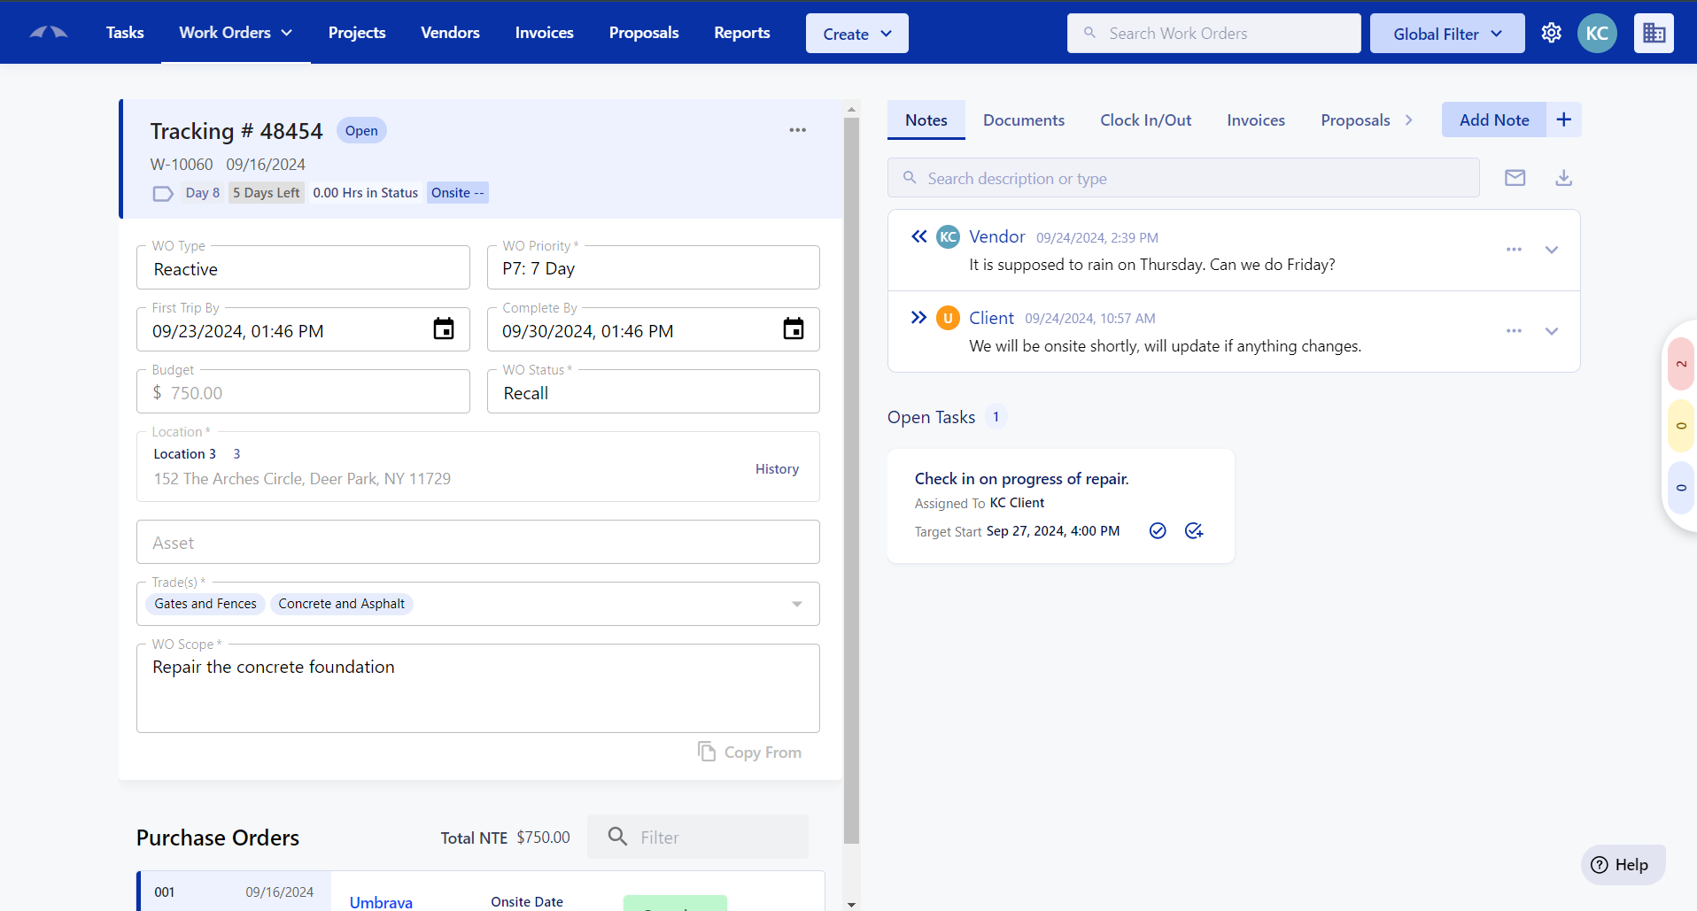The width and height of the screenshot is (1697, 911).
Task: Go to the Tasks menu
Action: coord(125,33)
